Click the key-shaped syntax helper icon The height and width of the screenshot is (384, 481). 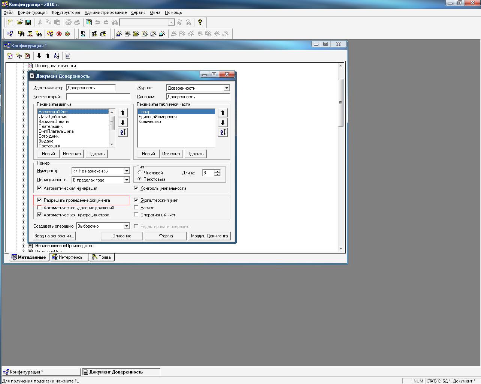pyautogui.click(x=89, y=22)
